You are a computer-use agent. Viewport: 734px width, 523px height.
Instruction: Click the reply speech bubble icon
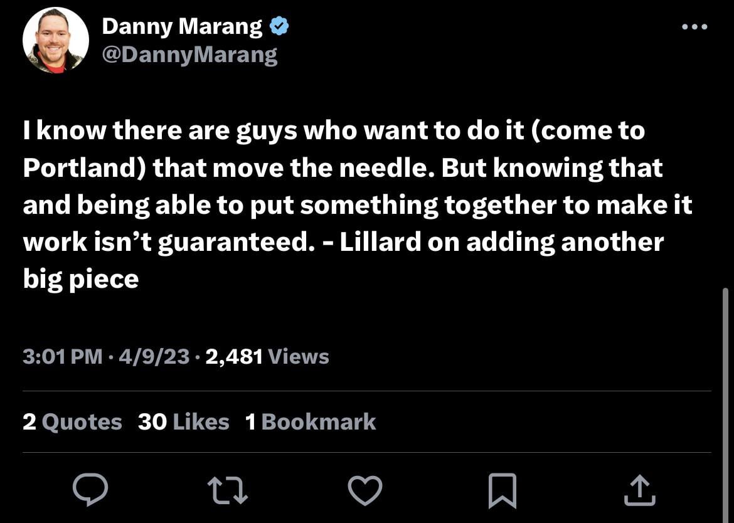coord(90,489)
